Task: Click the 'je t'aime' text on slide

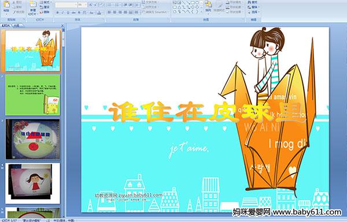Action: 189,150
